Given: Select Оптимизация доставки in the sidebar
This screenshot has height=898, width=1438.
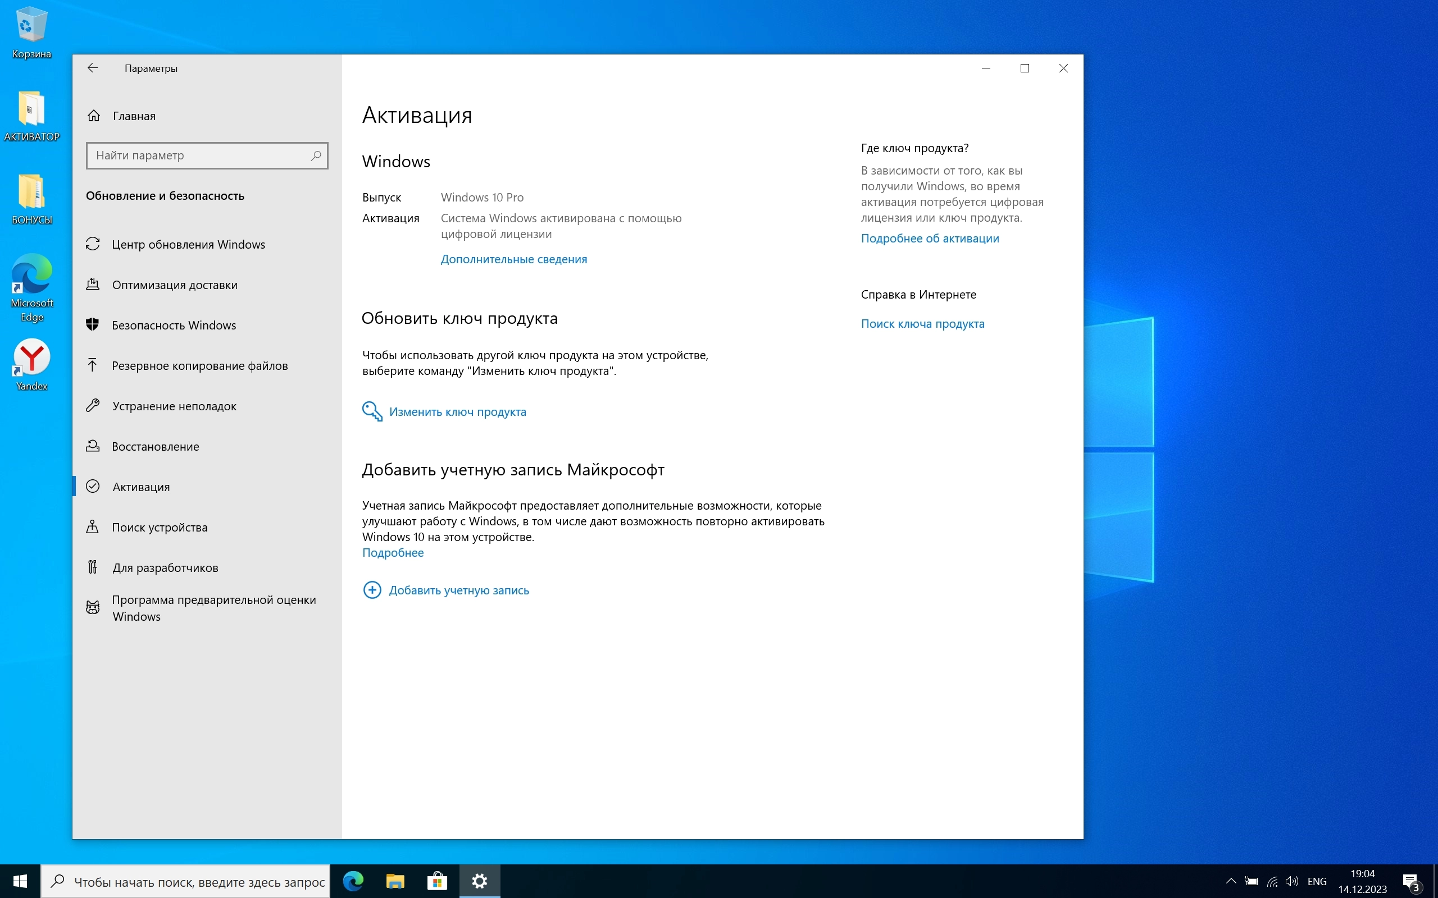Looking at the screenshot, I should [174, 285].
